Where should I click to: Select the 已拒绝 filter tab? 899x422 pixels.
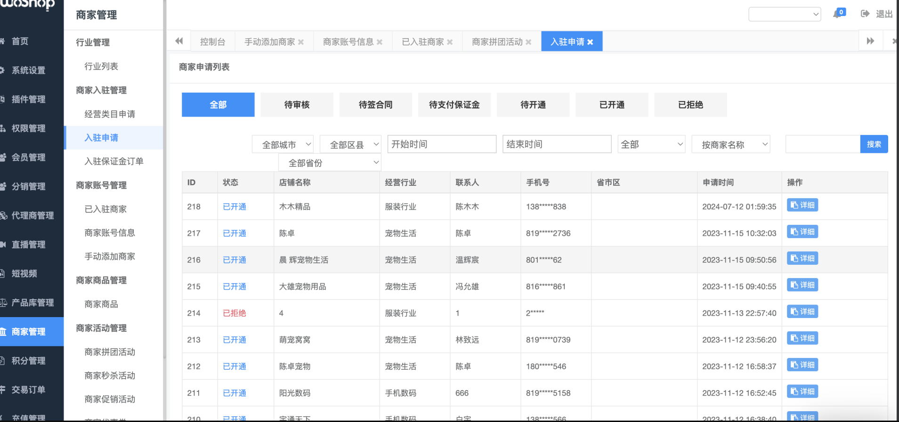pyautogui.click(x=690, y=104)
